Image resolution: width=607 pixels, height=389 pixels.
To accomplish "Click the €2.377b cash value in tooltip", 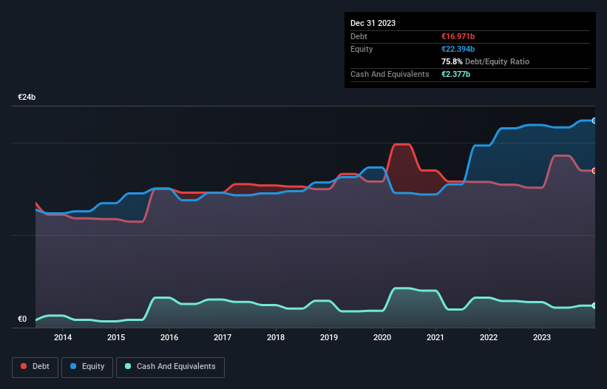I will [455, 74].
